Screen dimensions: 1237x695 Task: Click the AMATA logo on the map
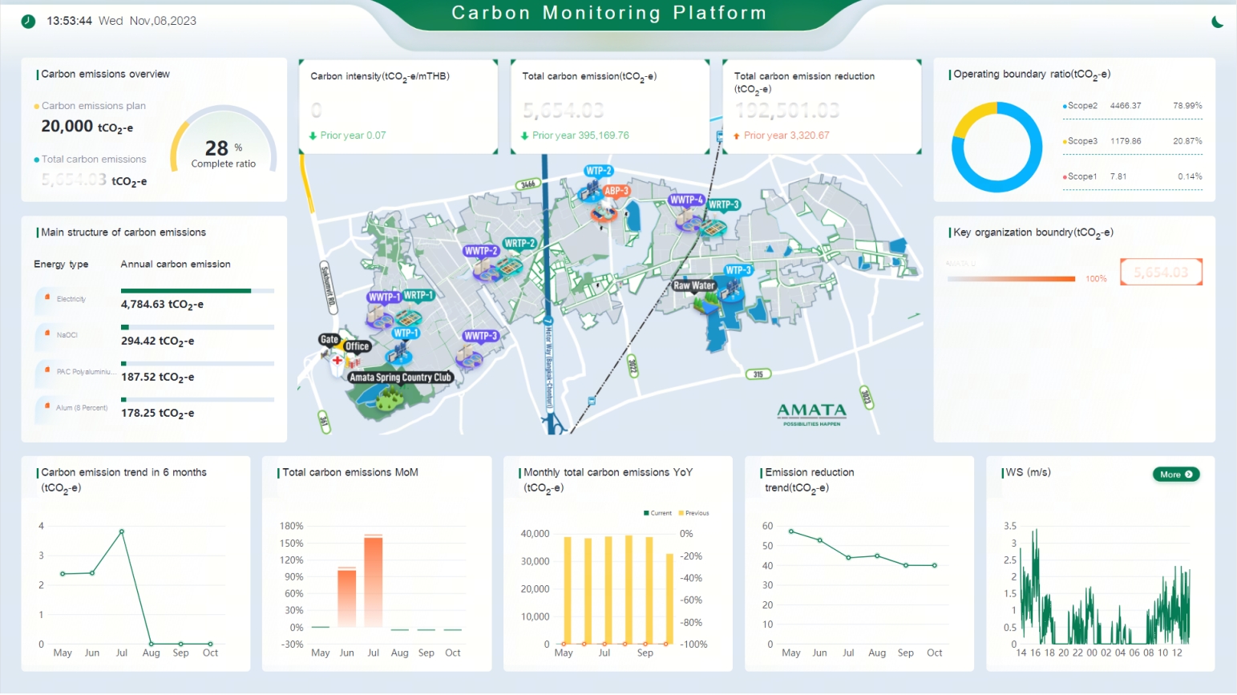pyautogui.click(x=811, y=413)
